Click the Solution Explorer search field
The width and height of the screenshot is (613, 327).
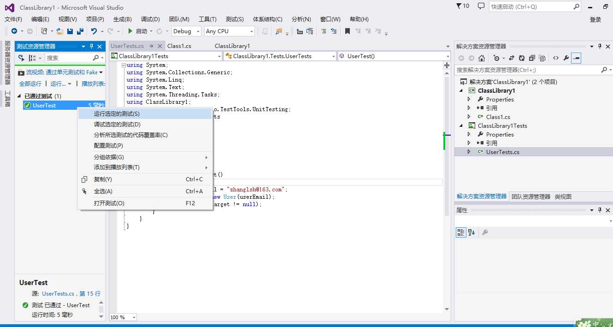tap(533, 70)
